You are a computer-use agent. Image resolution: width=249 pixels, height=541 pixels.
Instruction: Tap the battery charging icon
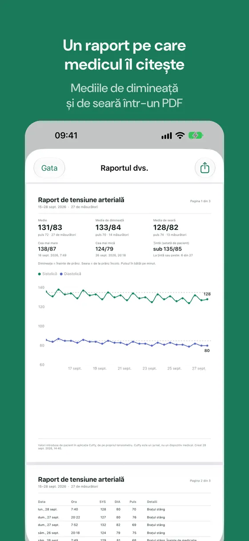tap(196, 136)
